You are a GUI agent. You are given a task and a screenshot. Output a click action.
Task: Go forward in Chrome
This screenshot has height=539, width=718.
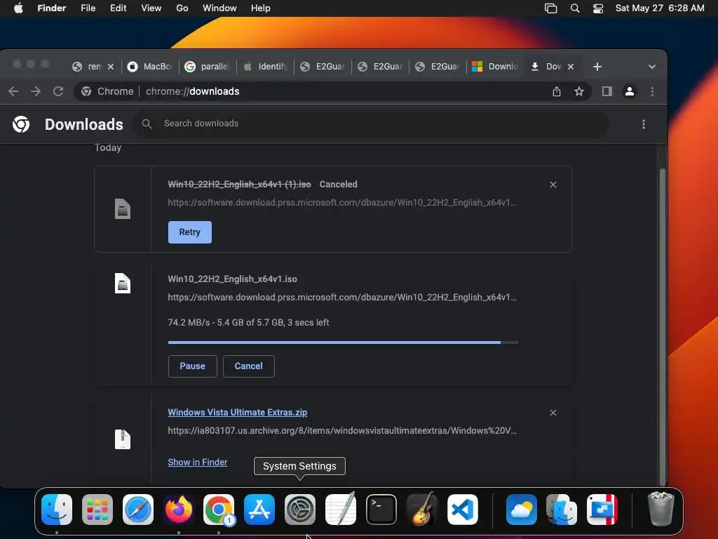[36, 91]
